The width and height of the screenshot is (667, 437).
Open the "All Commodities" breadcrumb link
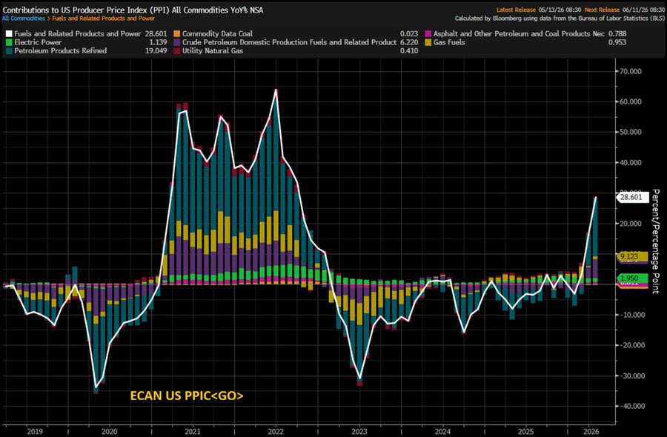[x=24, y=19]
